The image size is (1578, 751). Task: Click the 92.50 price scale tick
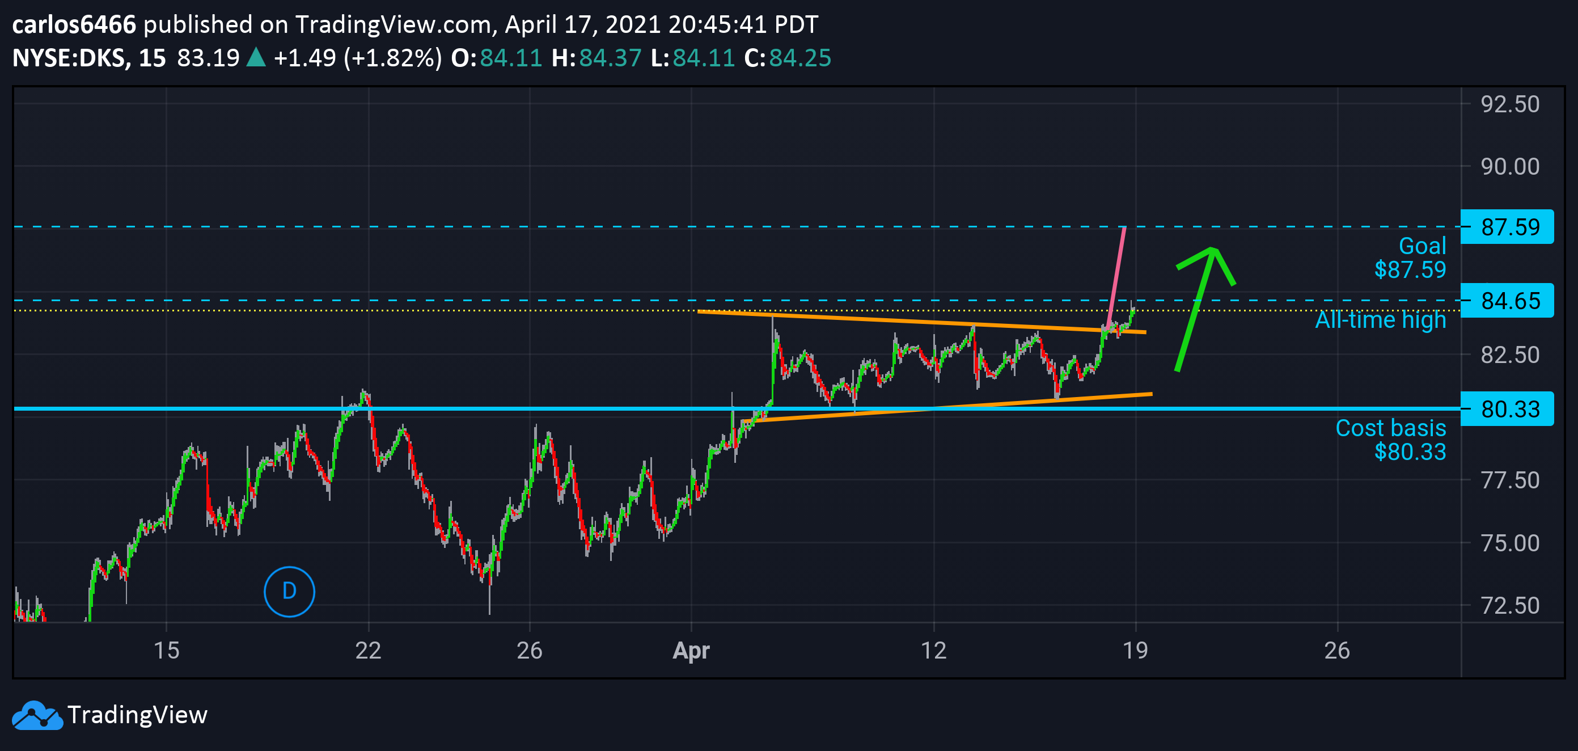[1510, 104]
